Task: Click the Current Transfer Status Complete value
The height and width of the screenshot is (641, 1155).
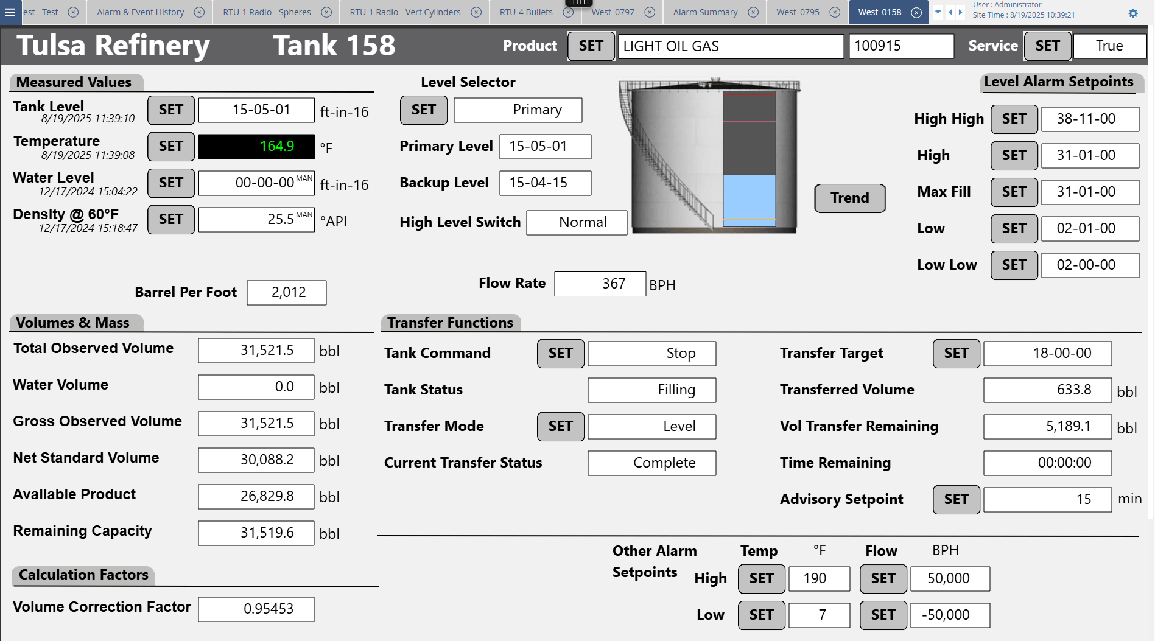Action: click(652, 463)
